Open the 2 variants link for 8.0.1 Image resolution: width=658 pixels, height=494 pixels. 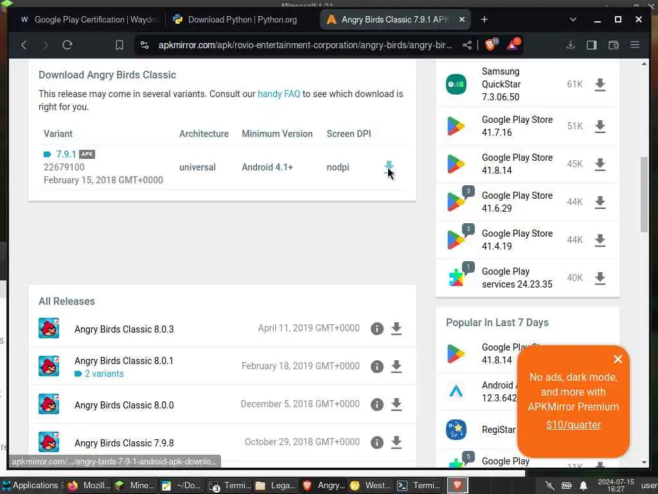(104, 374)
